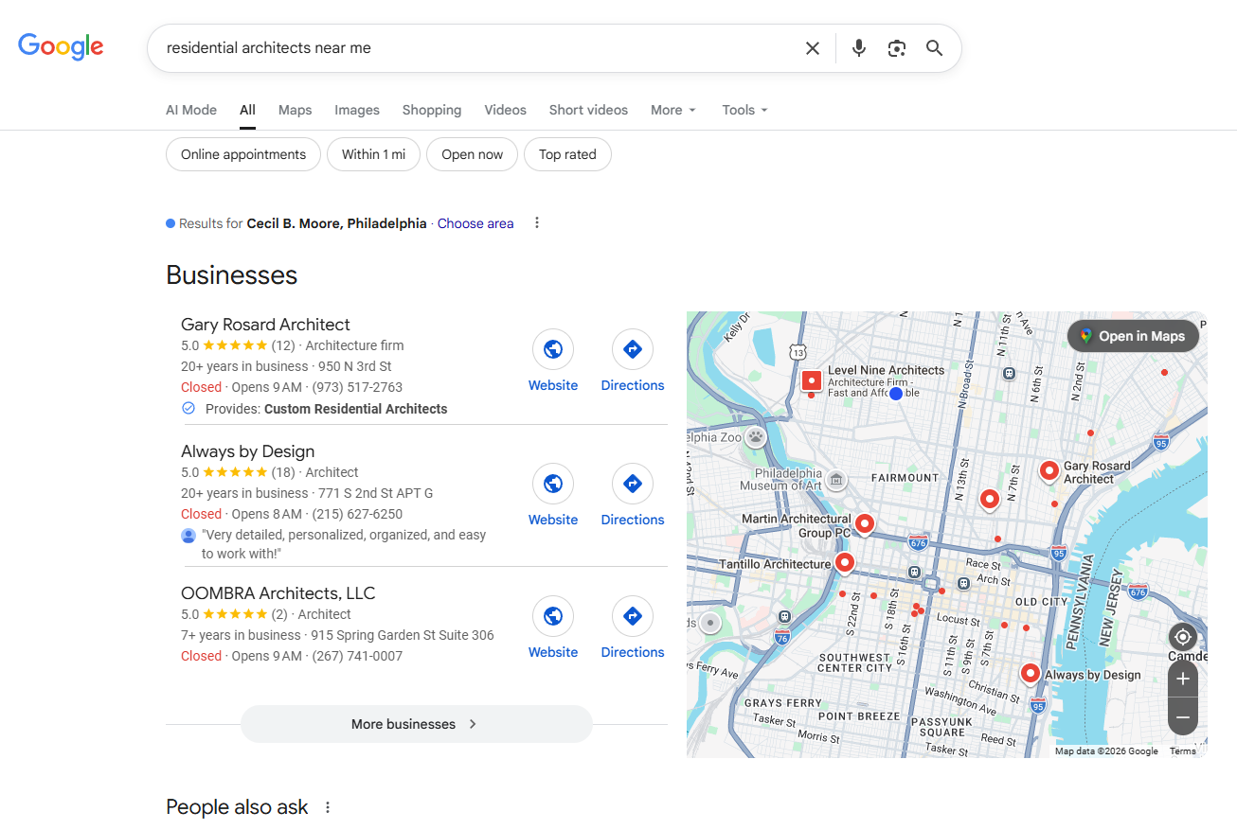Switch to the Maps tab

click(x=295, y=110)
